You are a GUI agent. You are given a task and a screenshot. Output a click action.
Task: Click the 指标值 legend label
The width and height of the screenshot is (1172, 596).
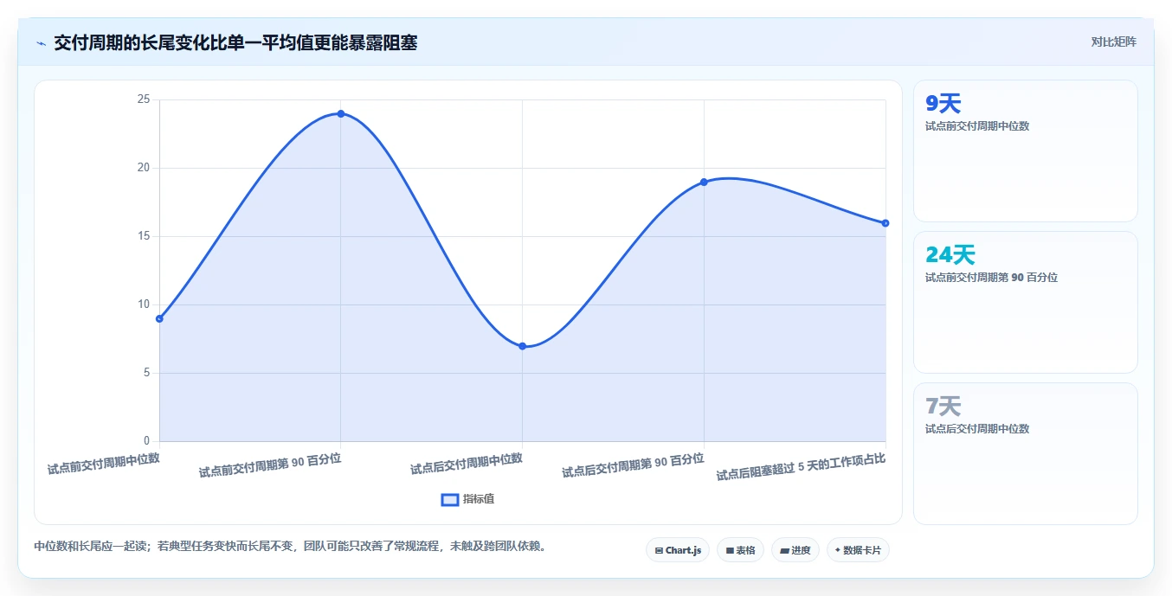click(479, 499)
